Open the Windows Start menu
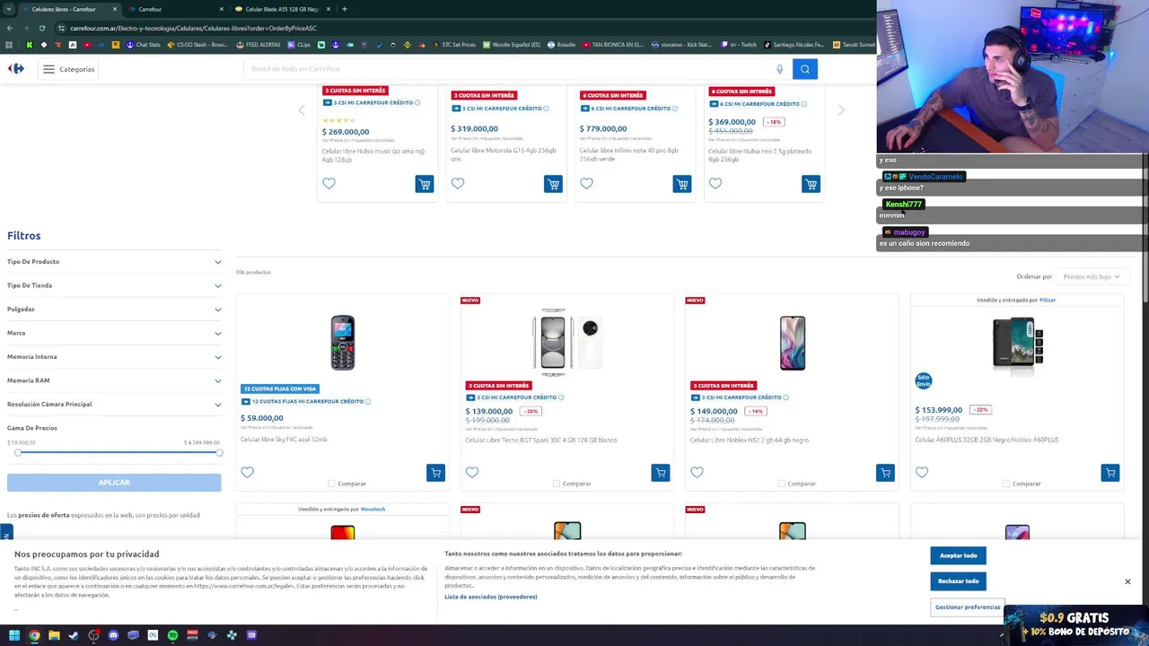Screen dimensions: 1149x646 pos(14,635)
